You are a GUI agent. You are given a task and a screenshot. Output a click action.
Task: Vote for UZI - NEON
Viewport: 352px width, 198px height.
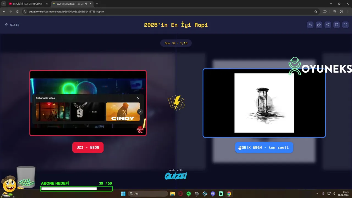[x=88, y=147]
